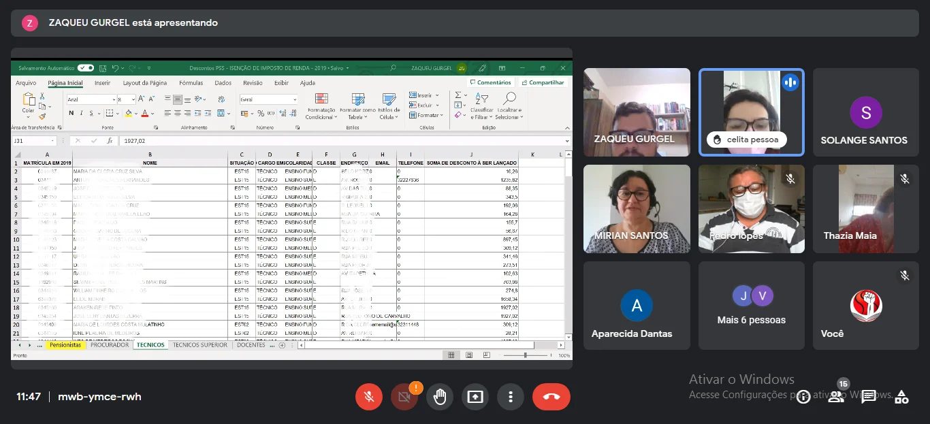Screen dimensions: 930x424
Task: Show the participants list with 15 badge
Action: click(835, 396)
